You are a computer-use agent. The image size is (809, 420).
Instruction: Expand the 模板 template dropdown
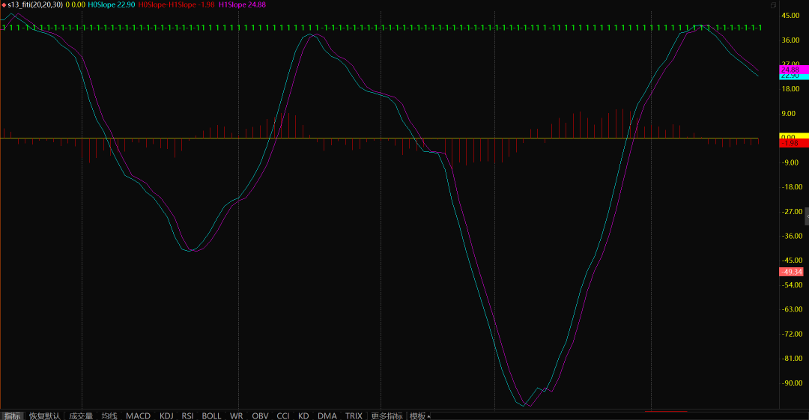click(x=419, y=416)
